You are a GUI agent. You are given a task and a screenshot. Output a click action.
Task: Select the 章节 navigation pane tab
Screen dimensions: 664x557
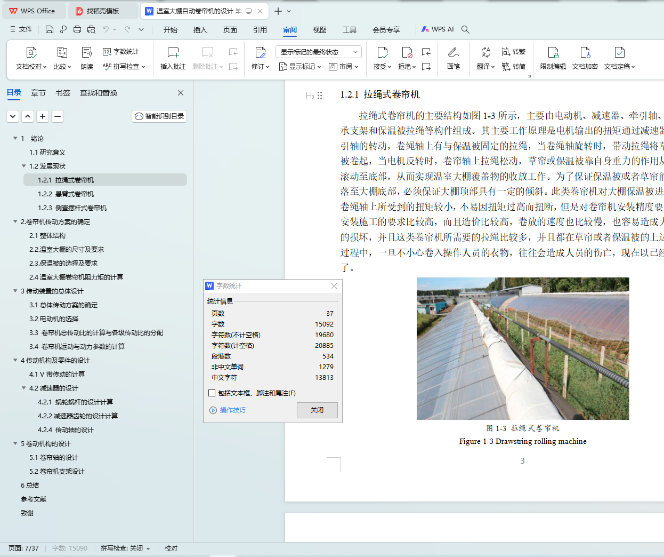point(38,93)
